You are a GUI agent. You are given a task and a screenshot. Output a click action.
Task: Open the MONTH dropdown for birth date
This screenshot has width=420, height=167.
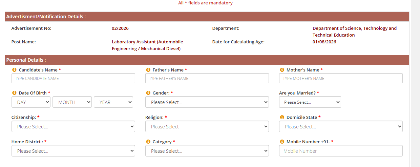[x=72, y=102]
